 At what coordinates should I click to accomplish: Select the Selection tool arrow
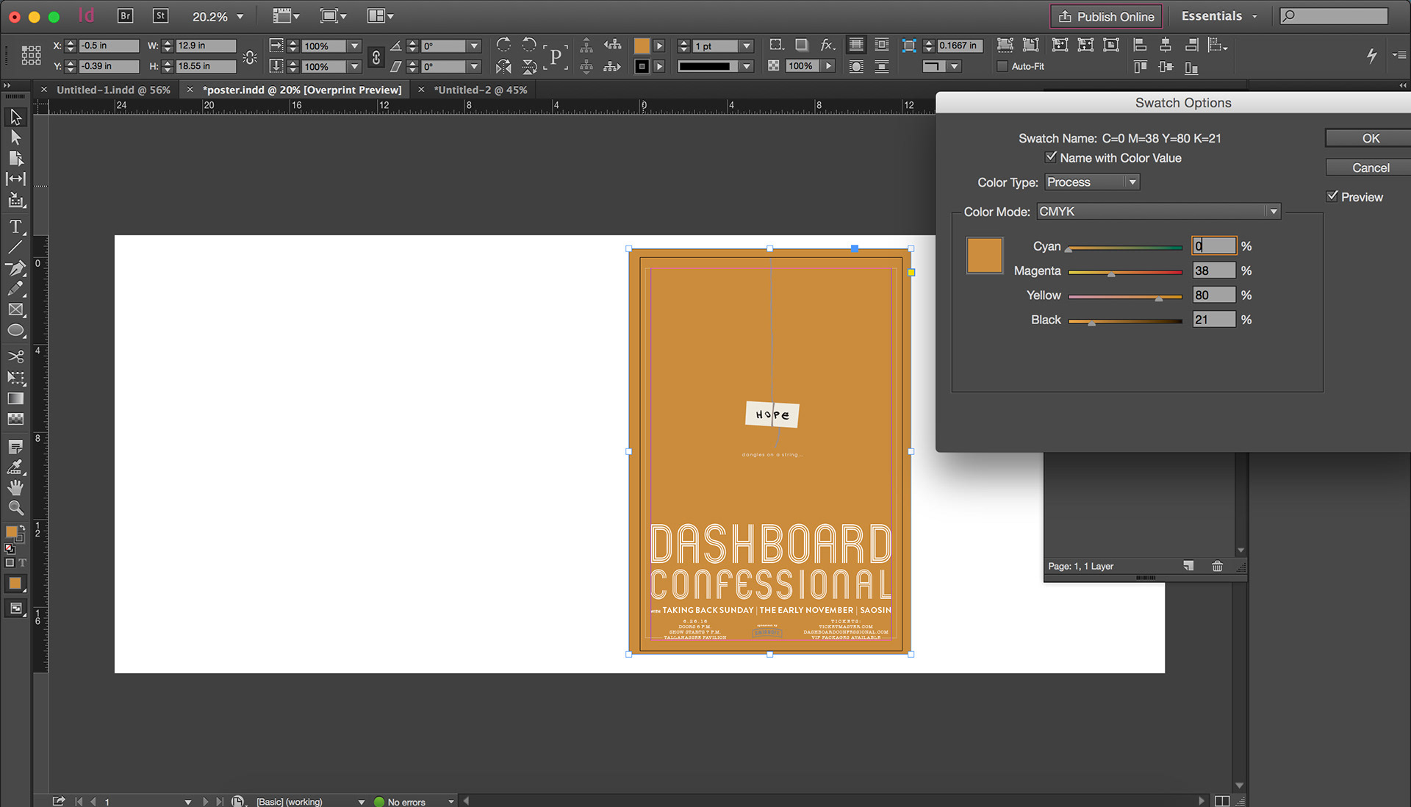[15, 118]
